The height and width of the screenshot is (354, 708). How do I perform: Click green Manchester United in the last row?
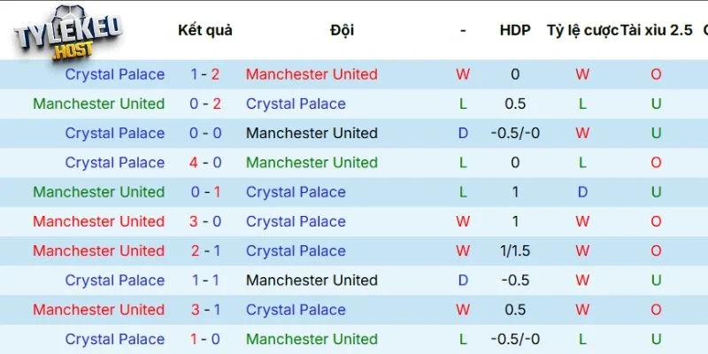(312, 339)
